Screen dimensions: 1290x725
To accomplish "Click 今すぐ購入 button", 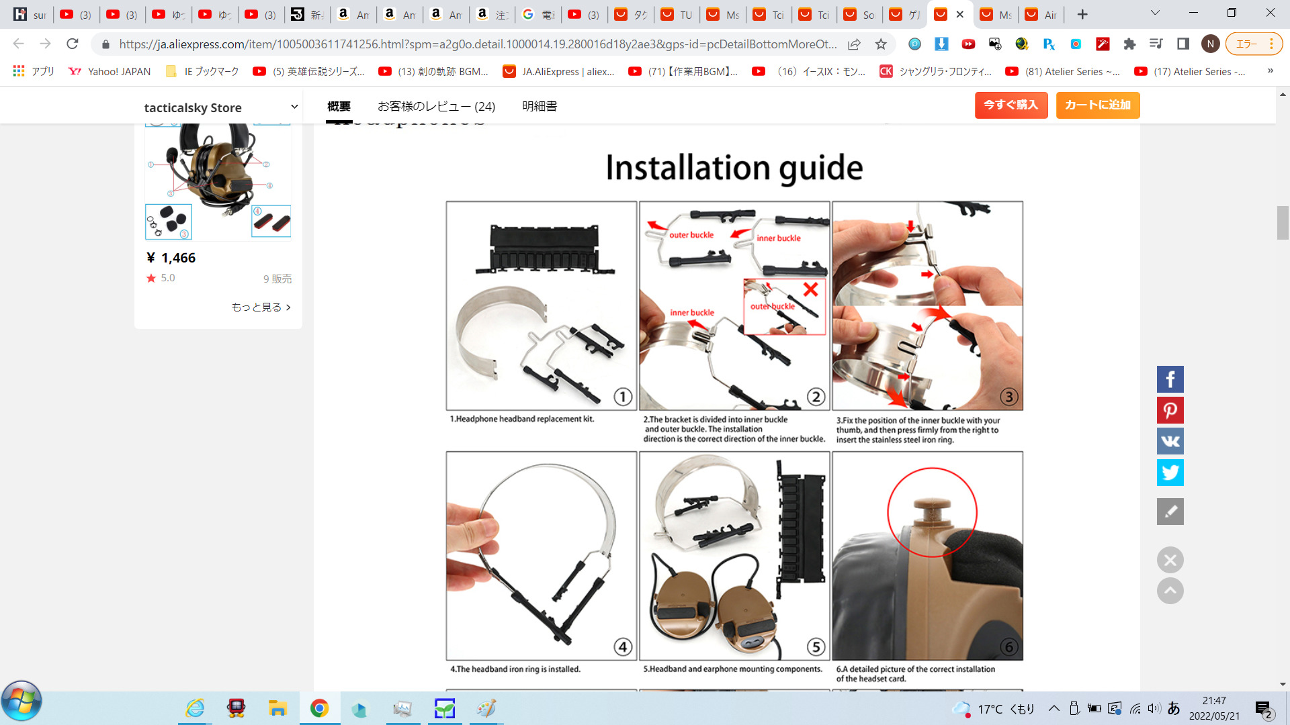I will pyautogui.click(x=1010, y=105).
